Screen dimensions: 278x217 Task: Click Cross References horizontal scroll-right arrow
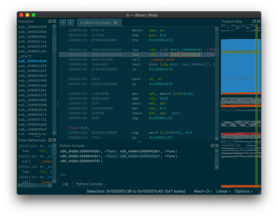(x=50, y=185)
